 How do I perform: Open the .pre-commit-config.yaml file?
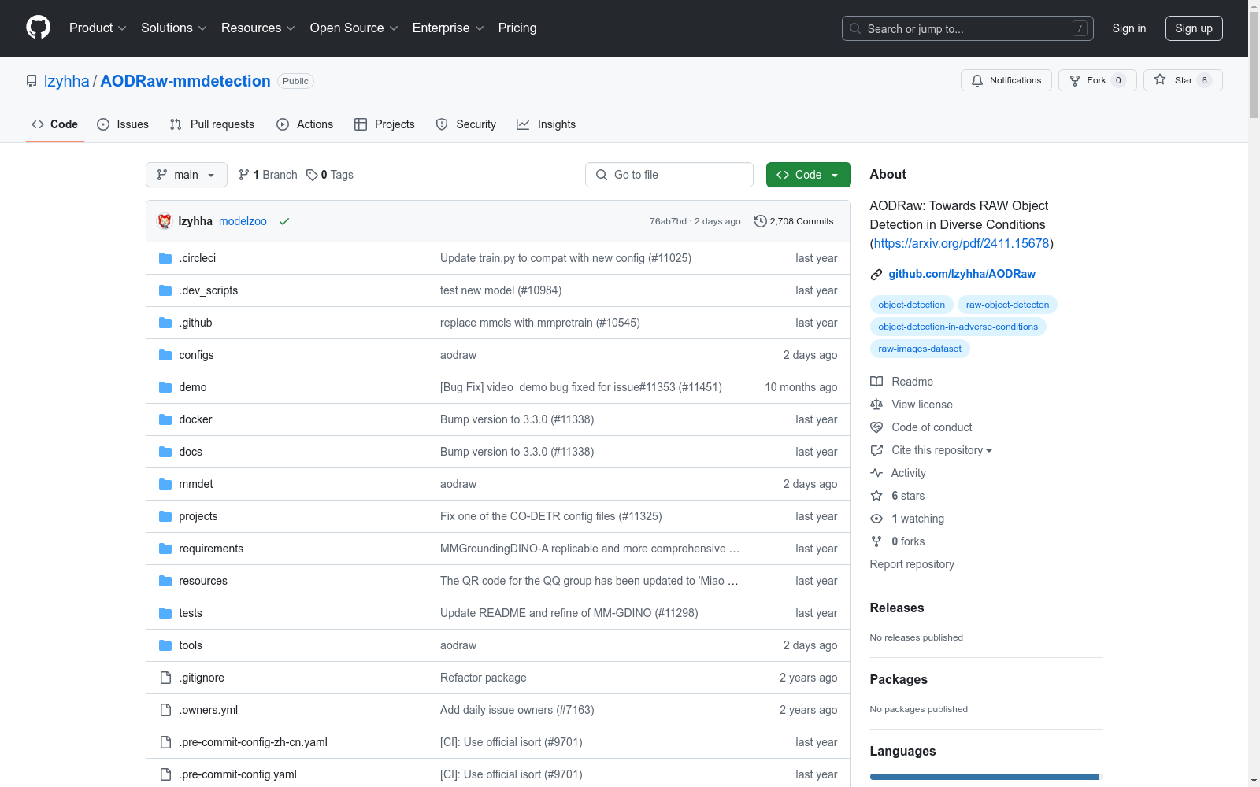tap(238, 774)
